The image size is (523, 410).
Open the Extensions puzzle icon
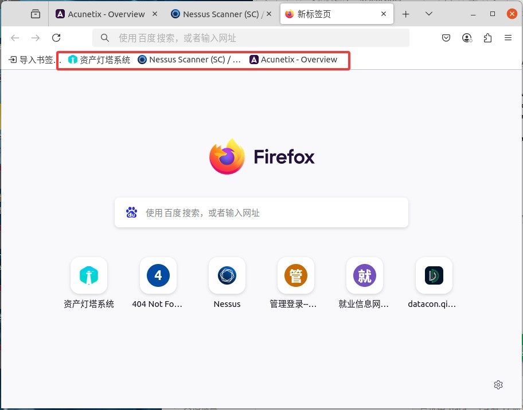(487, 38)
